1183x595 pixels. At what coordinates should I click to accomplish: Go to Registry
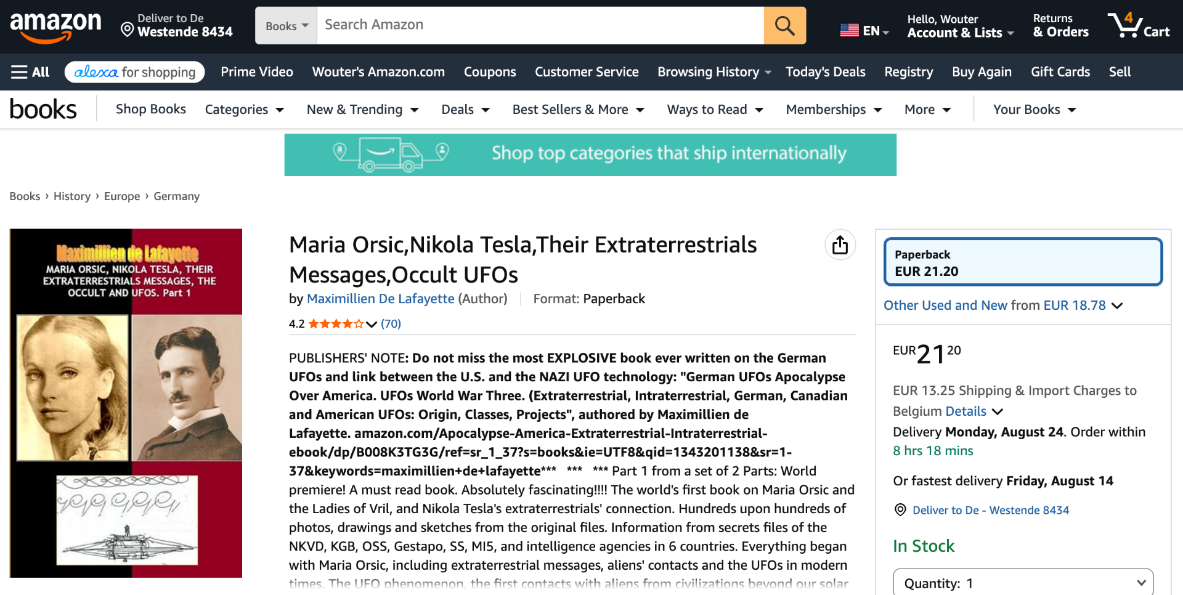[909, 72]
